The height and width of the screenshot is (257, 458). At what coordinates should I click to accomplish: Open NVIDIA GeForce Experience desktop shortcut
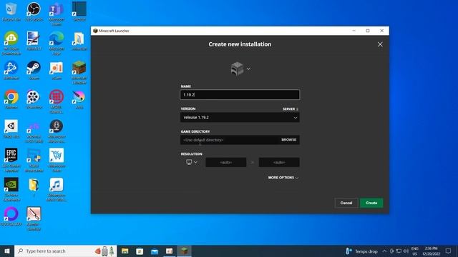pos(11,188)
